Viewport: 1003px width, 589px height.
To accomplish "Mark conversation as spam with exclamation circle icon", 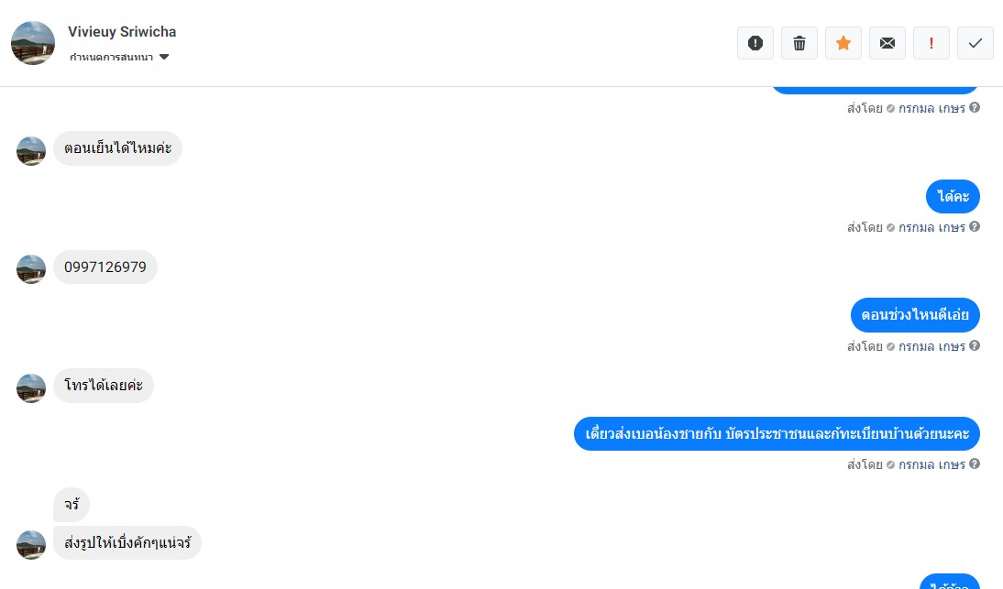I will (x=755, y=43).
